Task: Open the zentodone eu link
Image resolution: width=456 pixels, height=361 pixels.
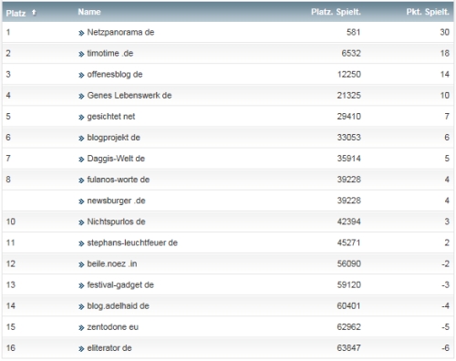Action: click(x=113, y=327)
